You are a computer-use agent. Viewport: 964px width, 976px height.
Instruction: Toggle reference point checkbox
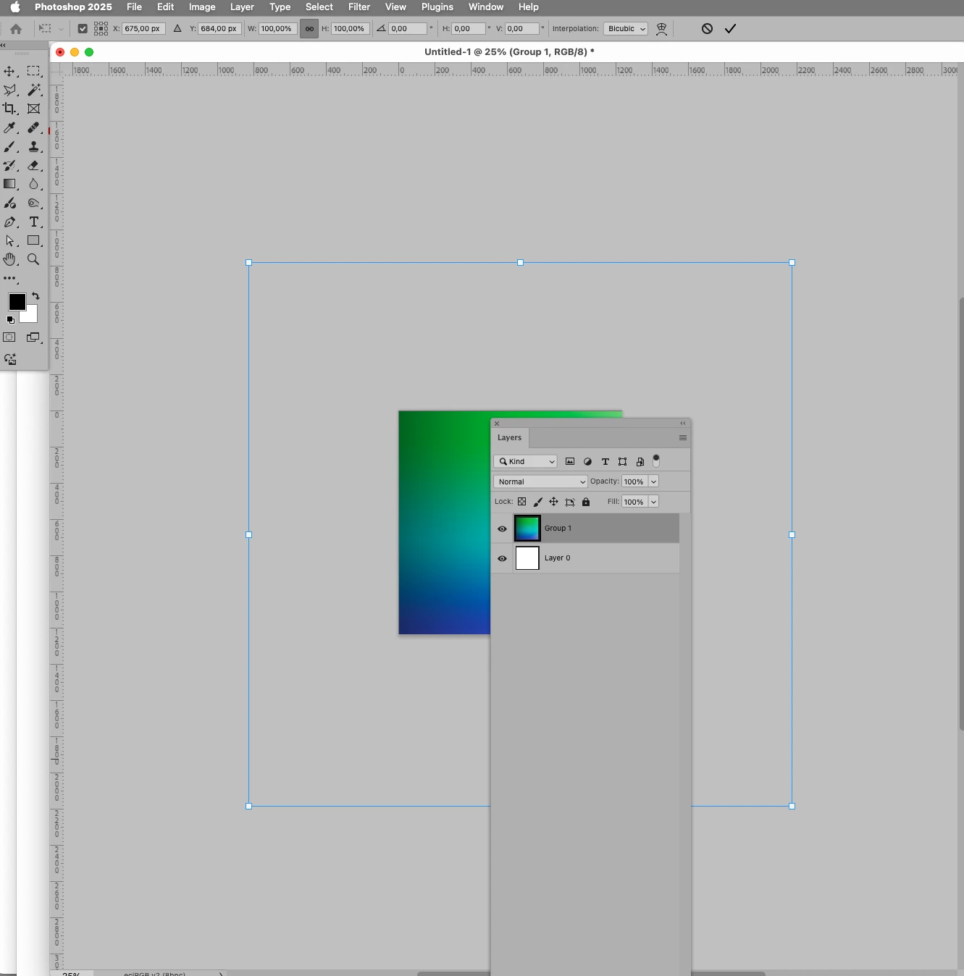coord(83,29)
